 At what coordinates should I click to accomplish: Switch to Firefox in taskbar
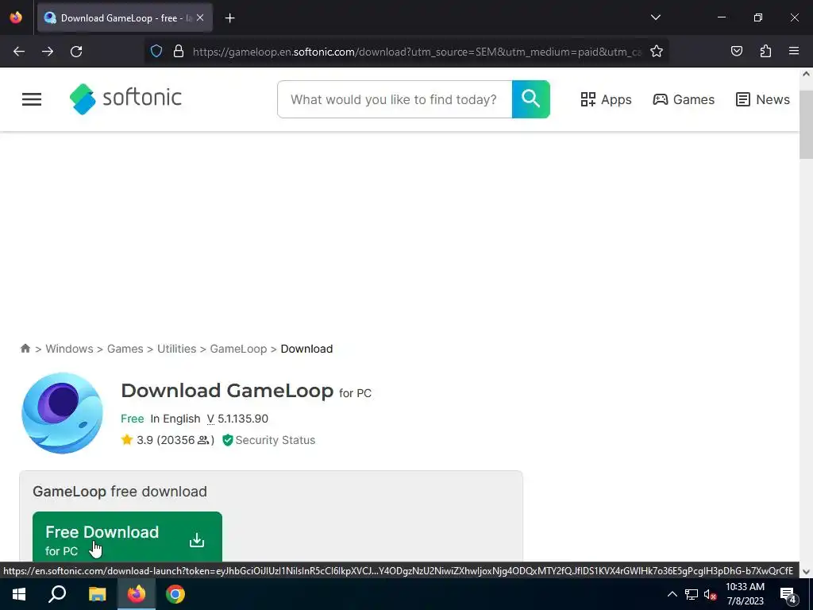click(137, 594)
